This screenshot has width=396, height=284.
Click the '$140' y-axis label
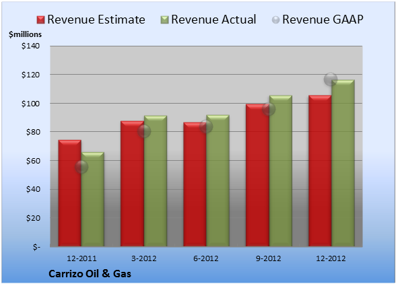(x=30, y=46)
